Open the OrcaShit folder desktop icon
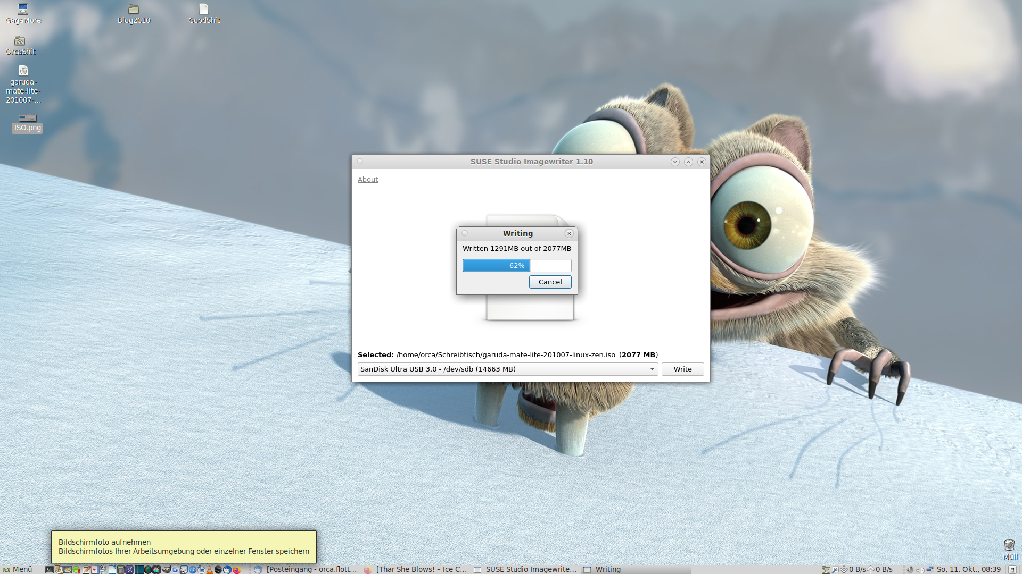This screenshot has width=1022, height=574. point(20,45)
